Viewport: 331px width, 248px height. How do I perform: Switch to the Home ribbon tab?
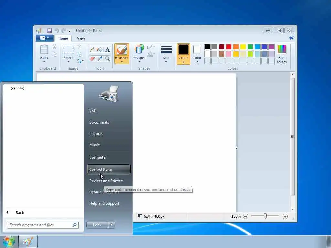pos(63,38)
